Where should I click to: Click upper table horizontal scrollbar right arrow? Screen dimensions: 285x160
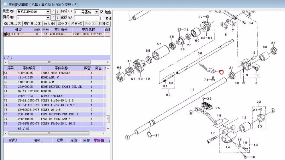108,62
